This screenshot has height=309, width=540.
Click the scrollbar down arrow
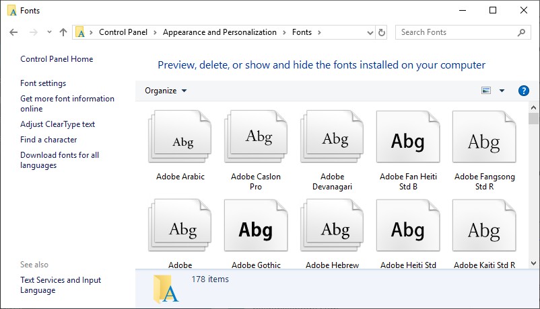[533, 263]
